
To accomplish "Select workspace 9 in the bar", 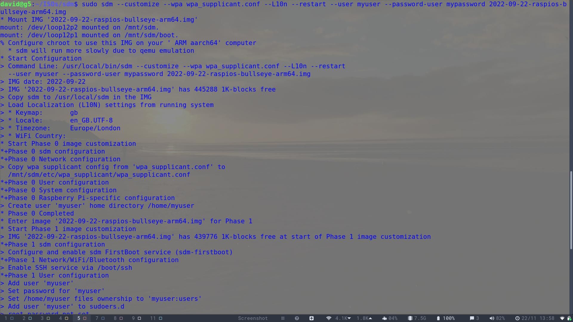I will coord(136,318).
